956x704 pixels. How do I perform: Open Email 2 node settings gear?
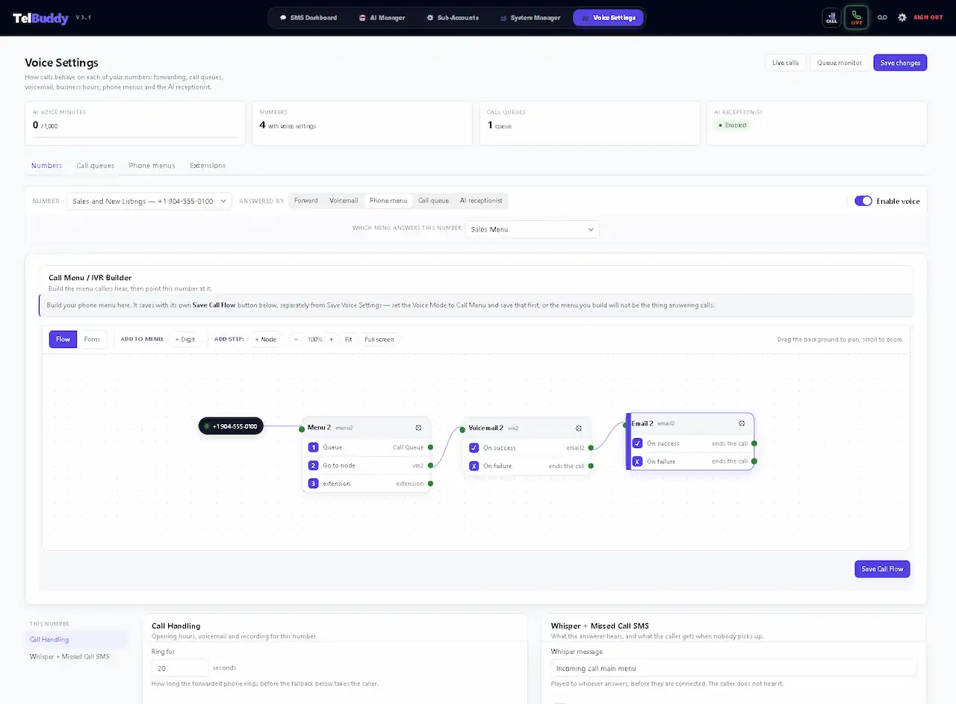tap(742, 423)
